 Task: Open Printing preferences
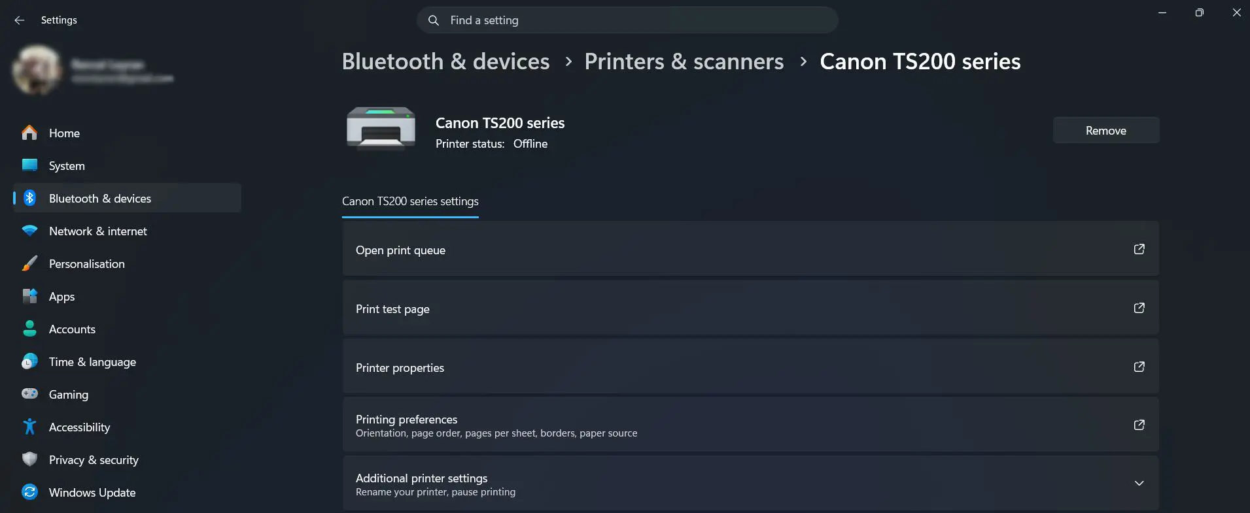[750, 425]
